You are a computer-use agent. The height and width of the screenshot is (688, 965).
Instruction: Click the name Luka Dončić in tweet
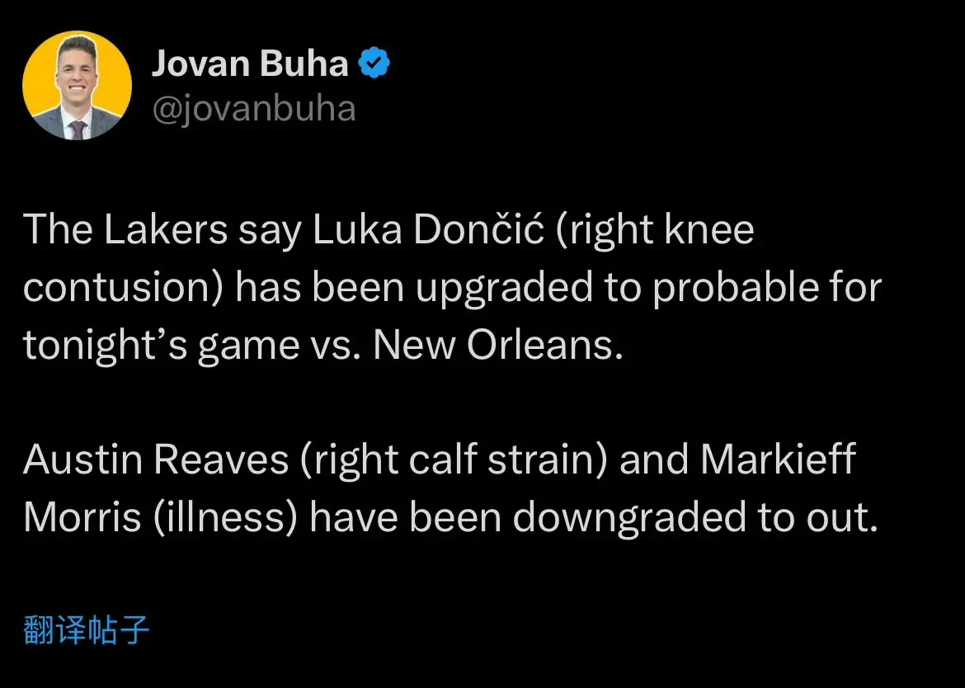pyautogui.click(x=428, y=231)
